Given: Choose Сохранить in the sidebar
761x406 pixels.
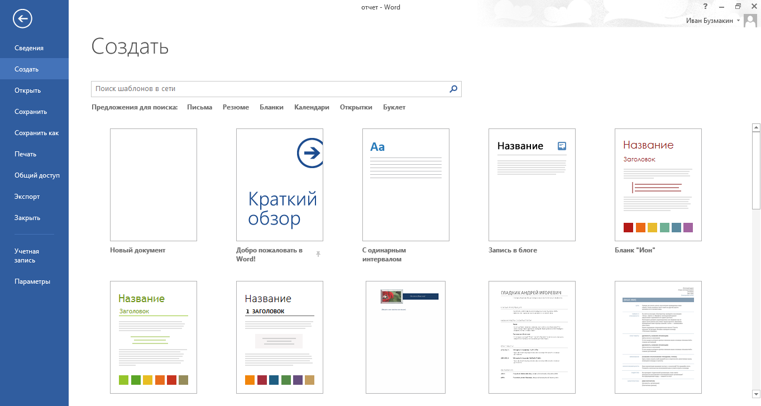Looking at the screenshot, I should pyautogui.click(x=34, y=112).
